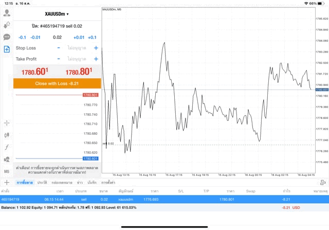Open the chat messages bubble icon

7,37
